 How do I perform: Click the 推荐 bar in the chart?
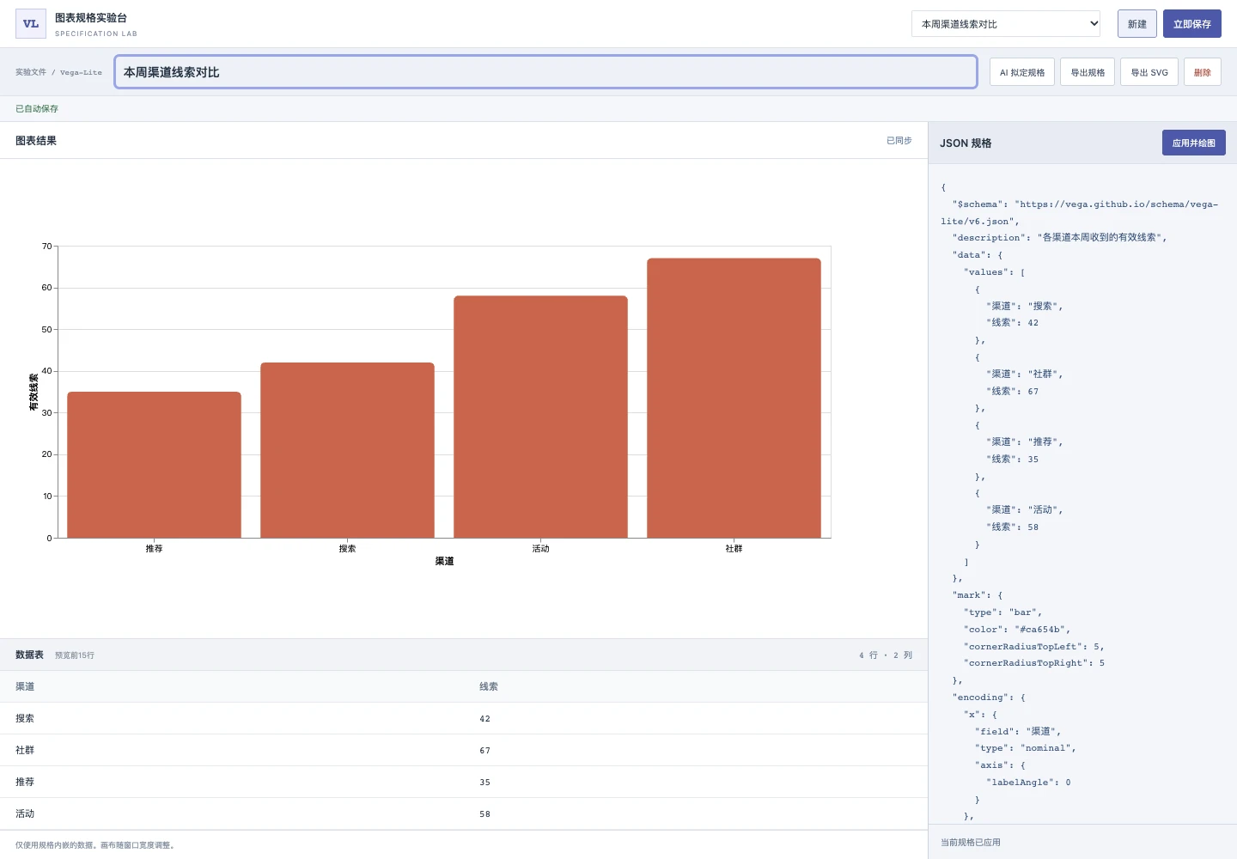pyautogui.click(x=154, y=465)
